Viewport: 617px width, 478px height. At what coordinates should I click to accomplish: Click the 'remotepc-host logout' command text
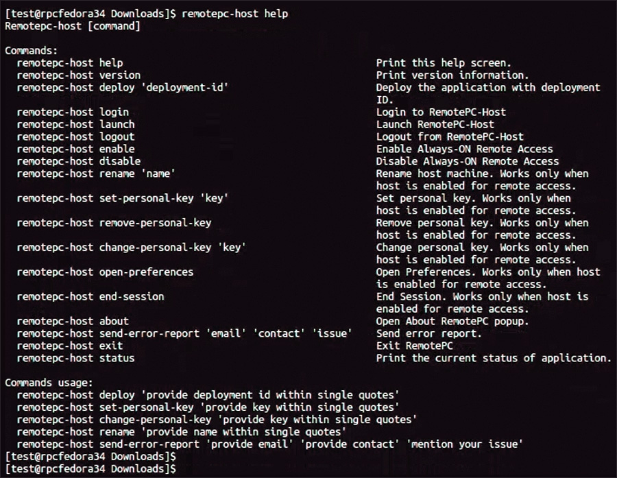click(x=75, y=136)
